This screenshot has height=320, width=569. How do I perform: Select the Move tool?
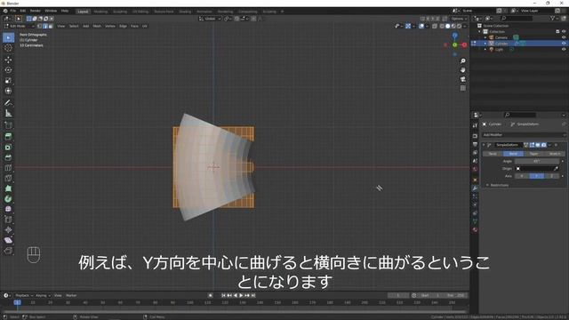[8, 60]
